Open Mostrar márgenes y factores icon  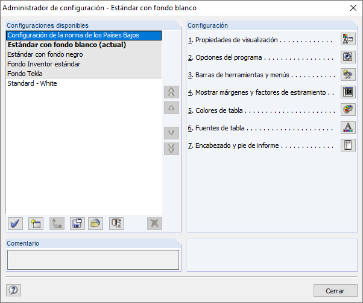click(348, 92)
